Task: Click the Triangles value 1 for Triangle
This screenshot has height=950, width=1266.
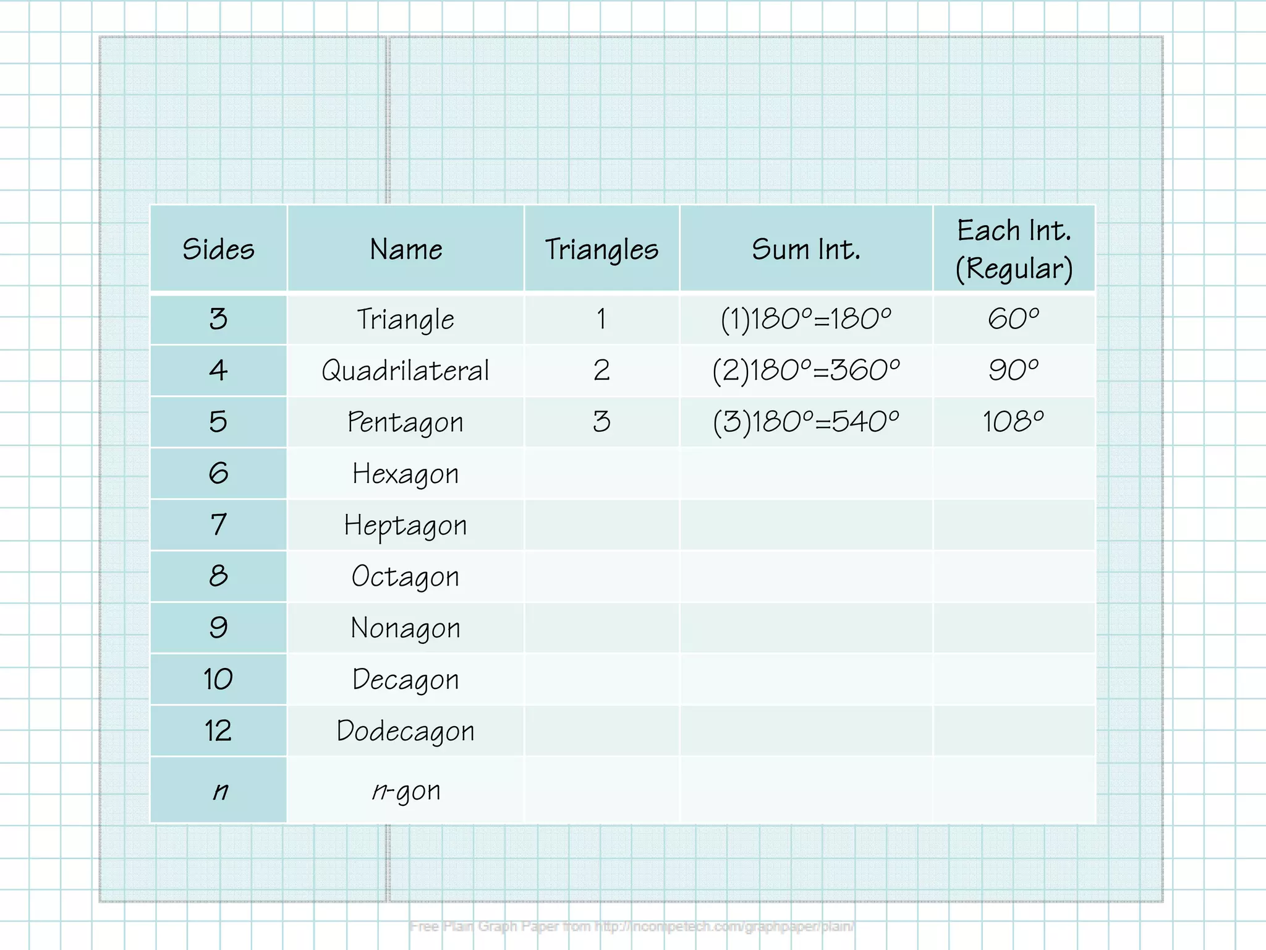Action: pos(601,319)
